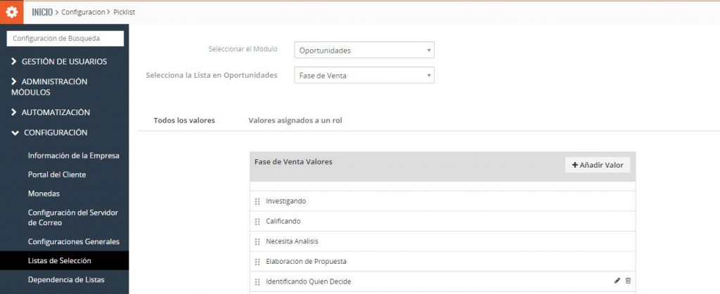Image resolution: width=720 pixels, height=294 pixels.
Task: Click the drag handle next to Calificando
Action: tap(257, 222)
